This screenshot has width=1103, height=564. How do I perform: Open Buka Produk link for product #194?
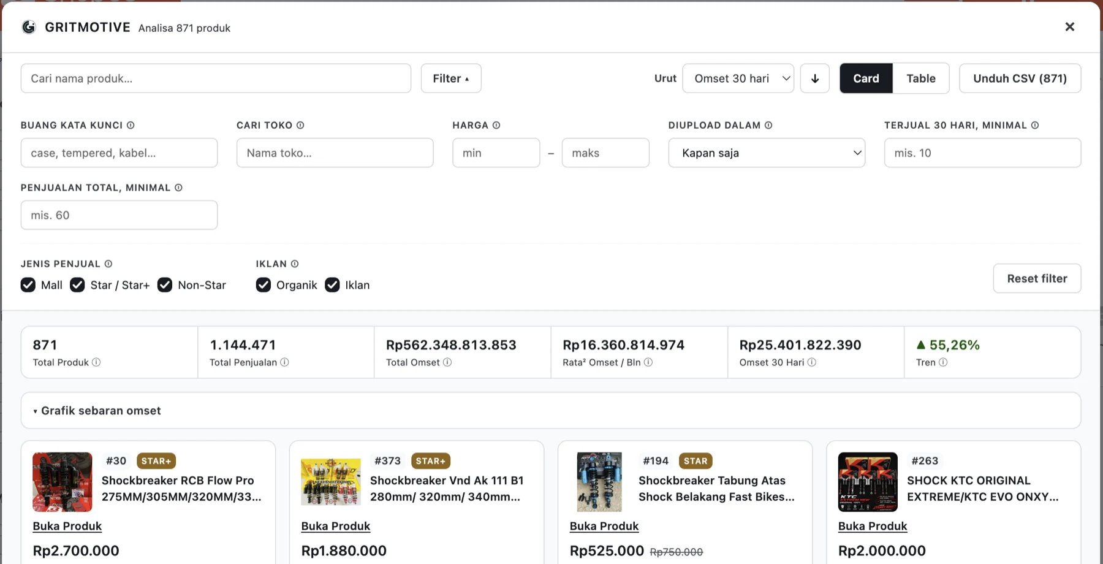pyautogui.click(x=604, y=526)
